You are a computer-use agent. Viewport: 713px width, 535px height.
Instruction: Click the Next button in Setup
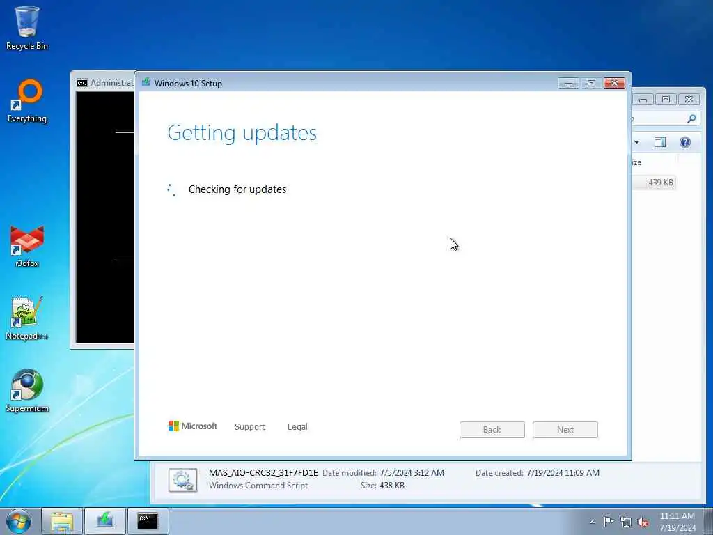tap(565, 429)
